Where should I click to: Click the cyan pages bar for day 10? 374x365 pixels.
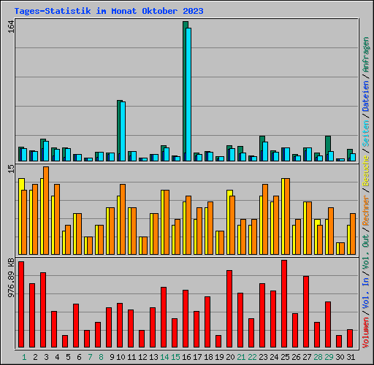point(123,131)
